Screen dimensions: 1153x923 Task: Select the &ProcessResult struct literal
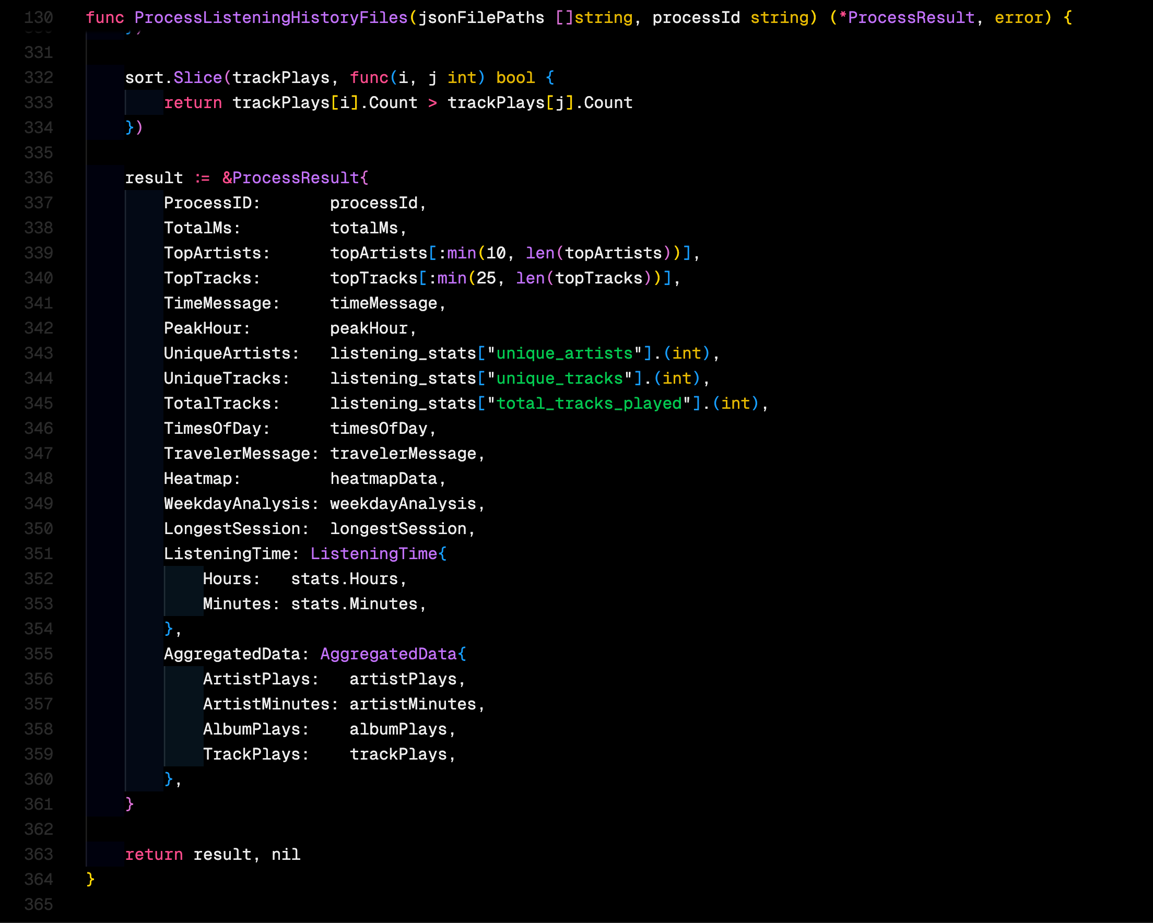[x=293, y=177]
